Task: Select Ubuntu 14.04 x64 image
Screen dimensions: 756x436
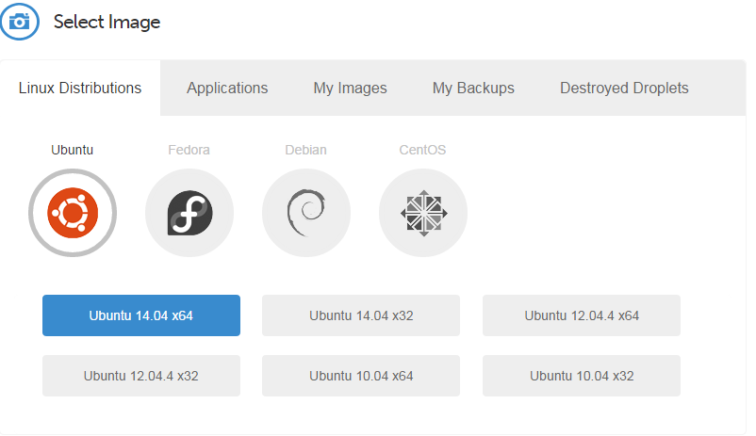Action: point(141,315)
